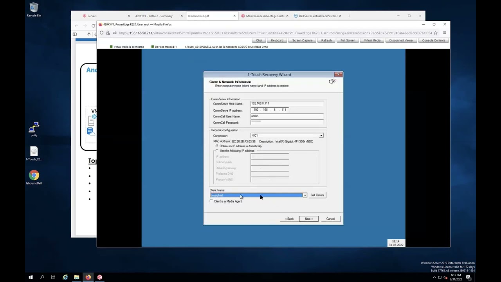Viewport: 501px width, 282px height.
Task: Open File Explorer from the taskbar
Action: pyautogui.click(x=77, y=277)
